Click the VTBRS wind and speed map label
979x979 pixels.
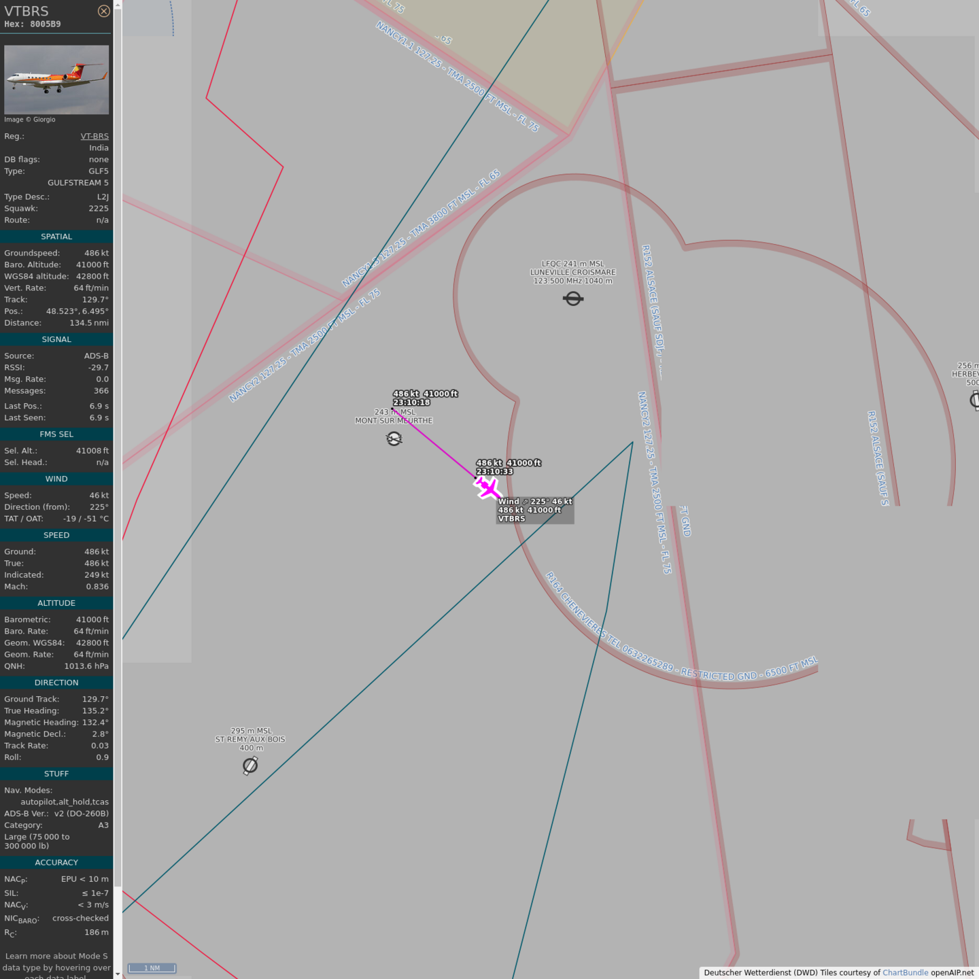pos(535,510)
